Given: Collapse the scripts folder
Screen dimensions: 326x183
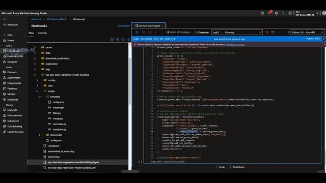Looking at the screenshot, I should pyautogui.click(x=37, y=91).
